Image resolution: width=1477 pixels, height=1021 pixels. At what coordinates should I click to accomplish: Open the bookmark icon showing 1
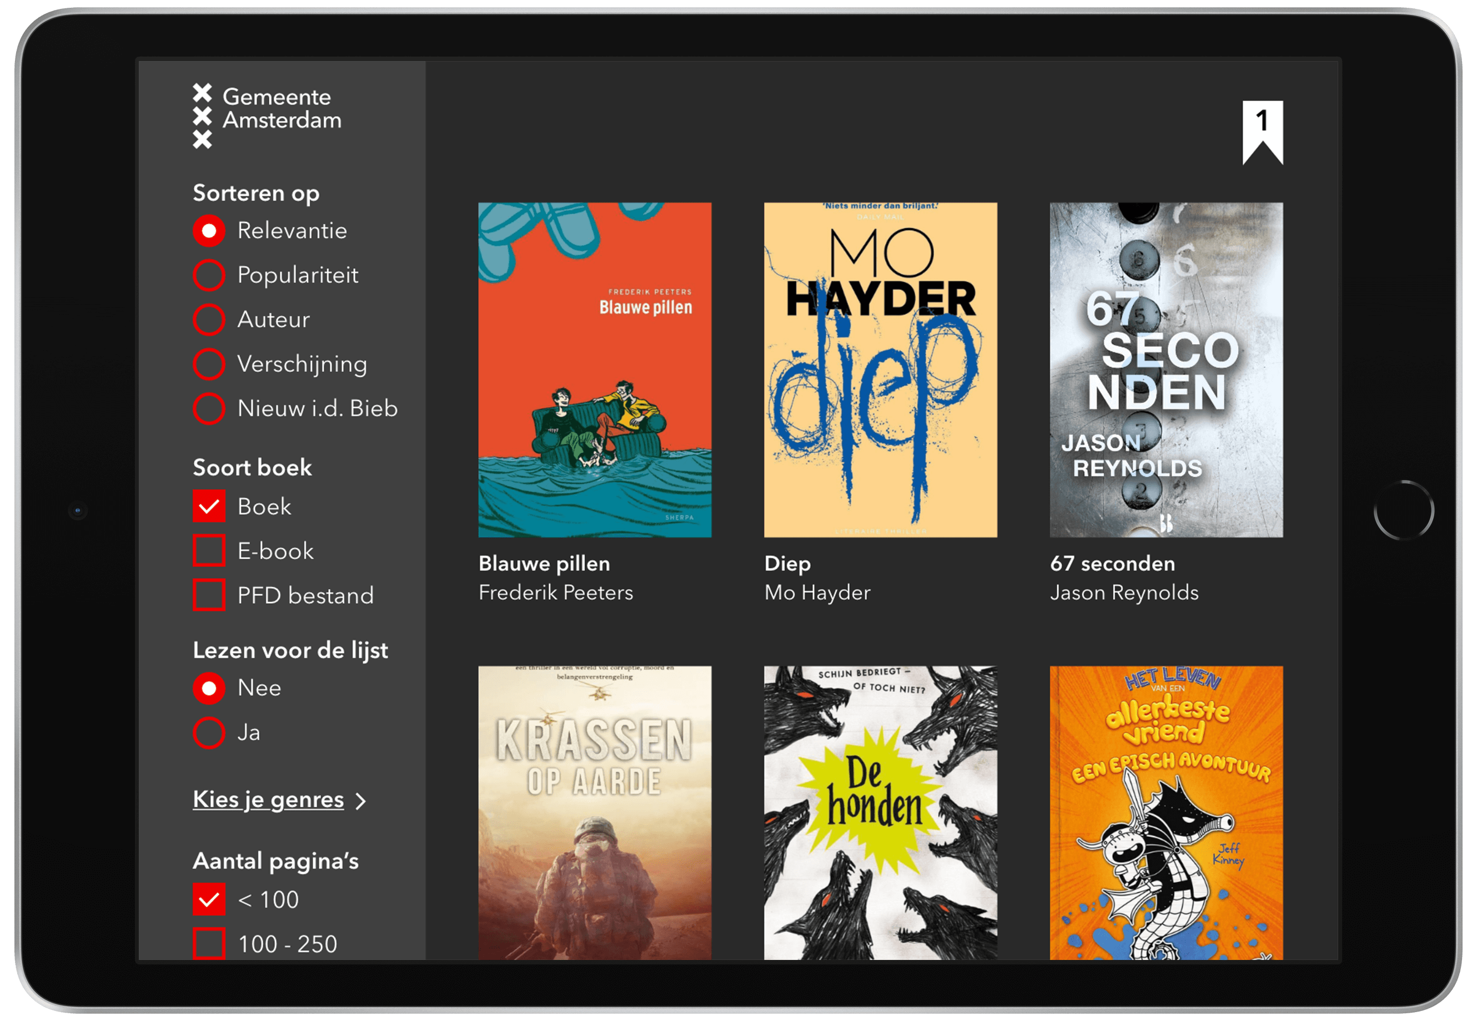[1262, 133]
